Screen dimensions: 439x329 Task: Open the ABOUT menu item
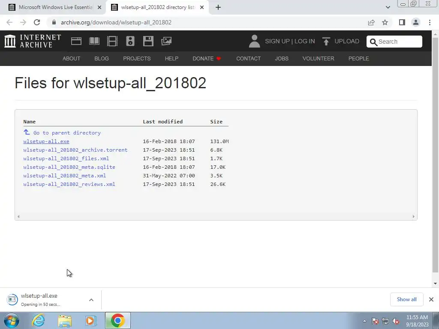tap(72, 58)
